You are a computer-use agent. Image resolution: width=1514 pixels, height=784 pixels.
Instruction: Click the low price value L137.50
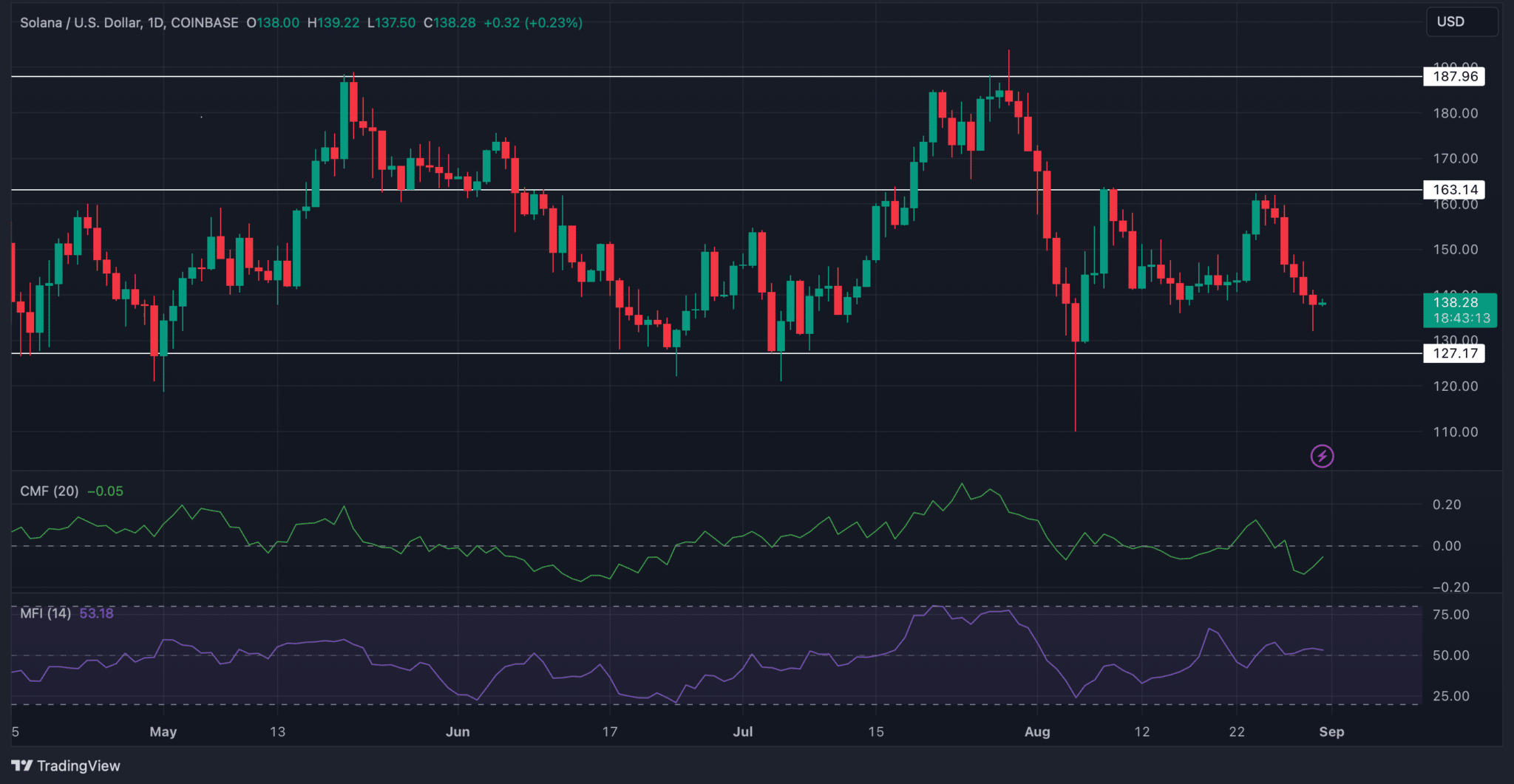(392, 23)
